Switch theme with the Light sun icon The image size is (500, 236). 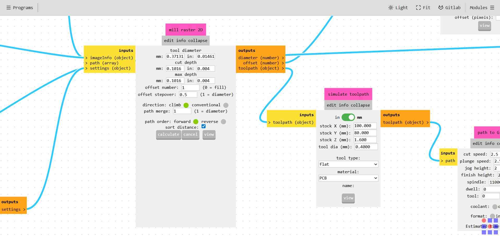[398, 8]
